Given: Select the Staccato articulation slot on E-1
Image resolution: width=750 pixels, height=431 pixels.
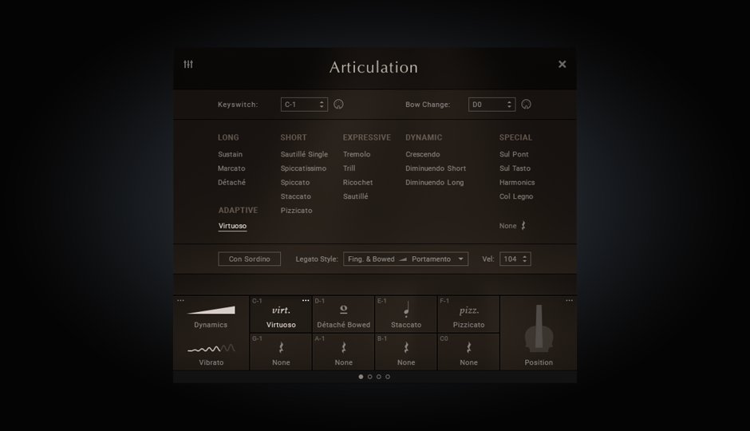Looking at the screenshot, I should (x=406, y=314).
